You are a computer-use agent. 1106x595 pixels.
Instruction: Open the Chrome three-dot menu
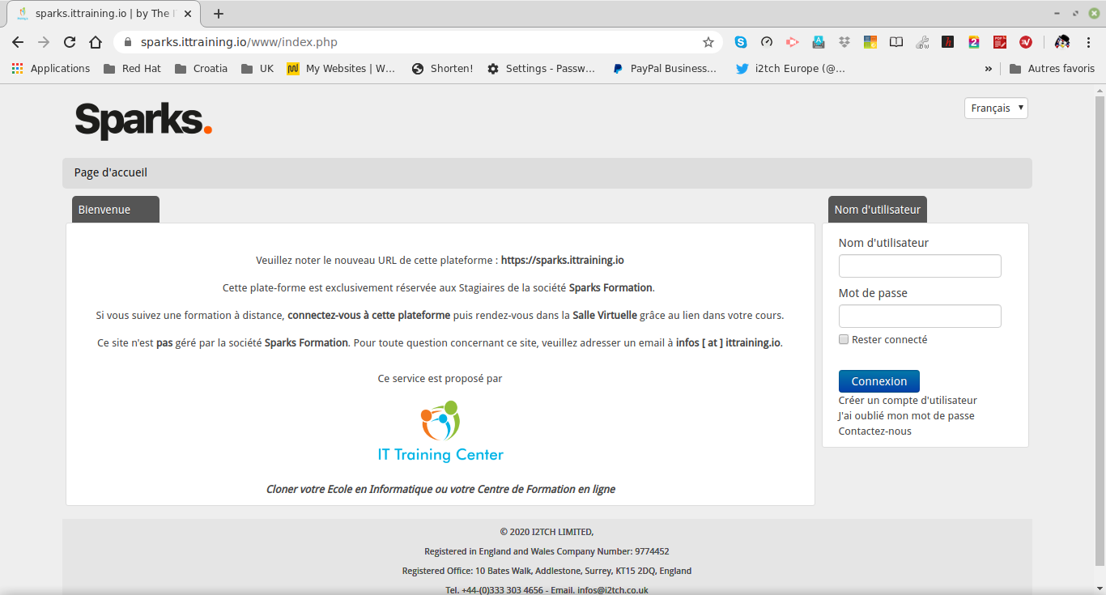click(1088, 42)
